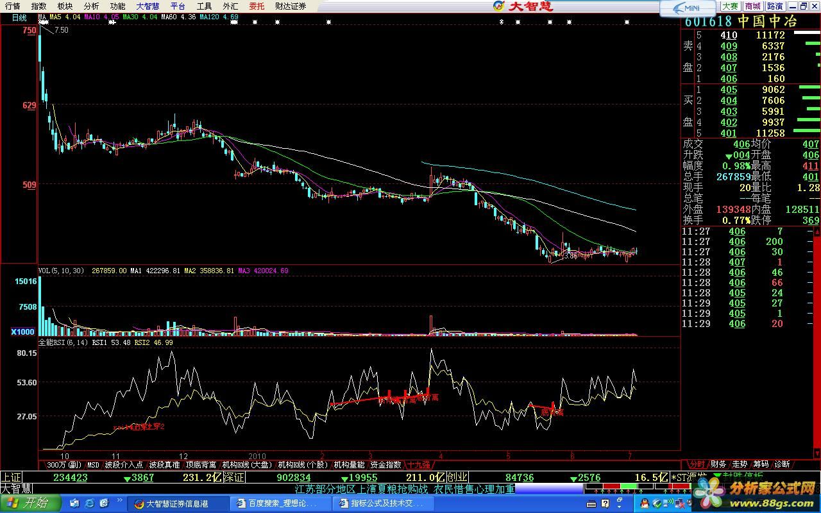Open the 平台 menu
This screenshot has width=821, height=513.
[x=178, y=6]
